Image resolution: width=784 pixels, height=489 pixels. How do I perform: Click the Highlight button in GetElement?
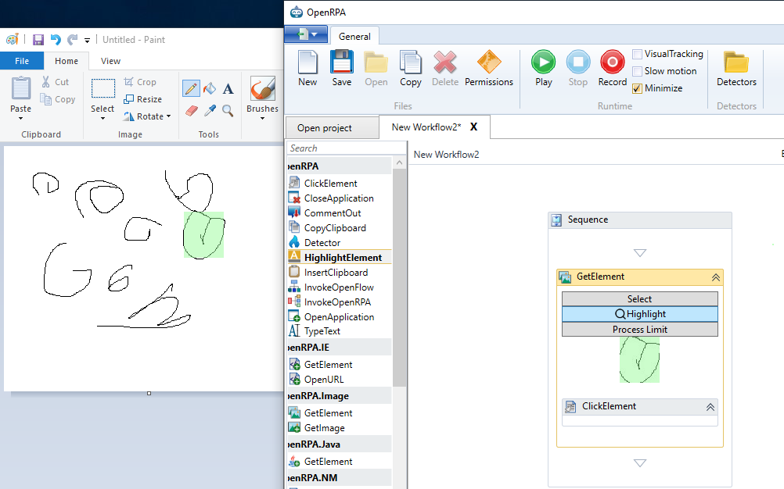[639, 314]
